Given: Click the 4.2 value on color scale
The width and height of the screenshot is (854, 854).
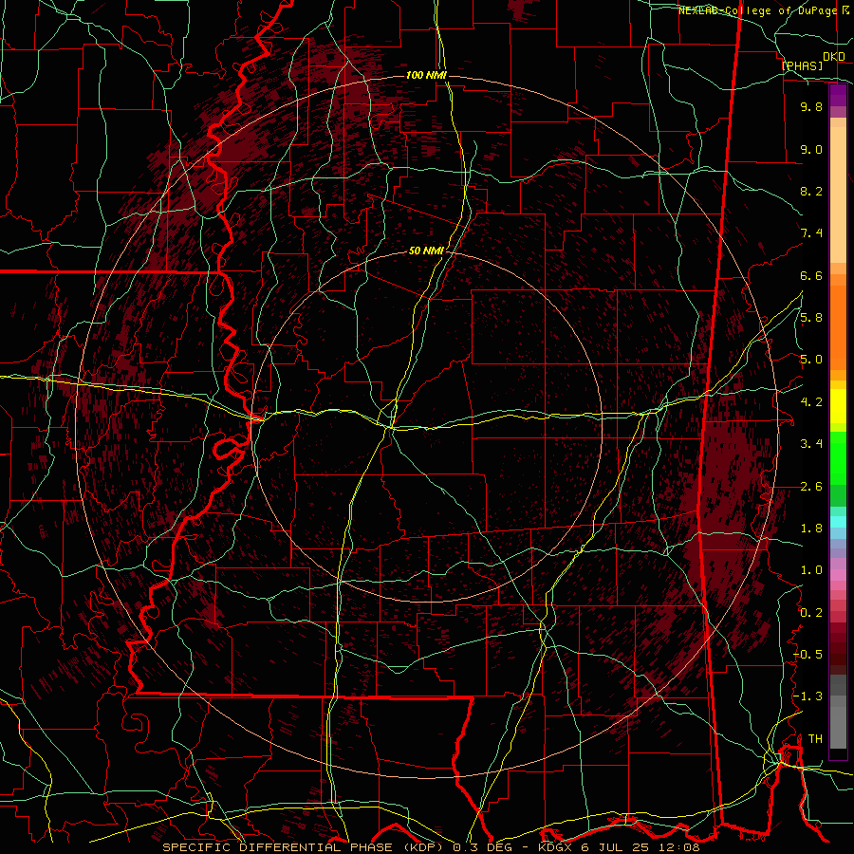Looking at the screenshot, I should click(x=811, y=402).
